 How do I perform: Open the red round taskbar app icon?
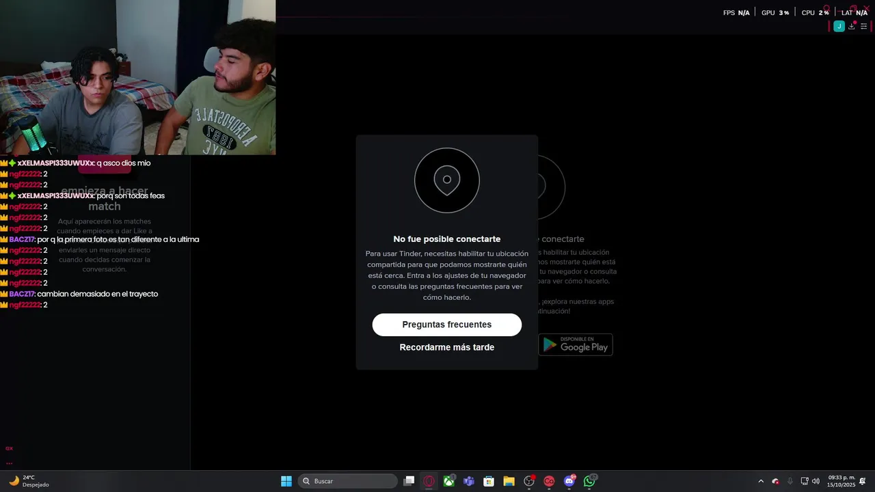click(x=549, y=481)
